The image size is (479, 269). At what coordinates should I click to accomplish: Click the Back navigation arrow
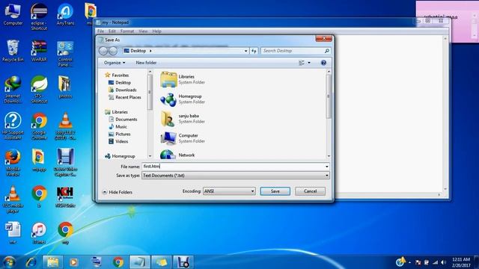[103, 51]
